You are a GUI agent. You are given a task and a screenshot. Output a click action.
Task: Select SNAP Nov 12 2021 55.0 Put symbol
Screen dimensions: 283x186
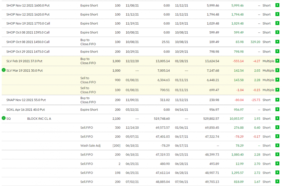tap(26, 100)
